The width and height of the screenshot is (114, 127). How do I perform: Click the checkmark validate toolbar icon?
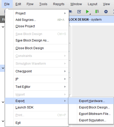79,12
